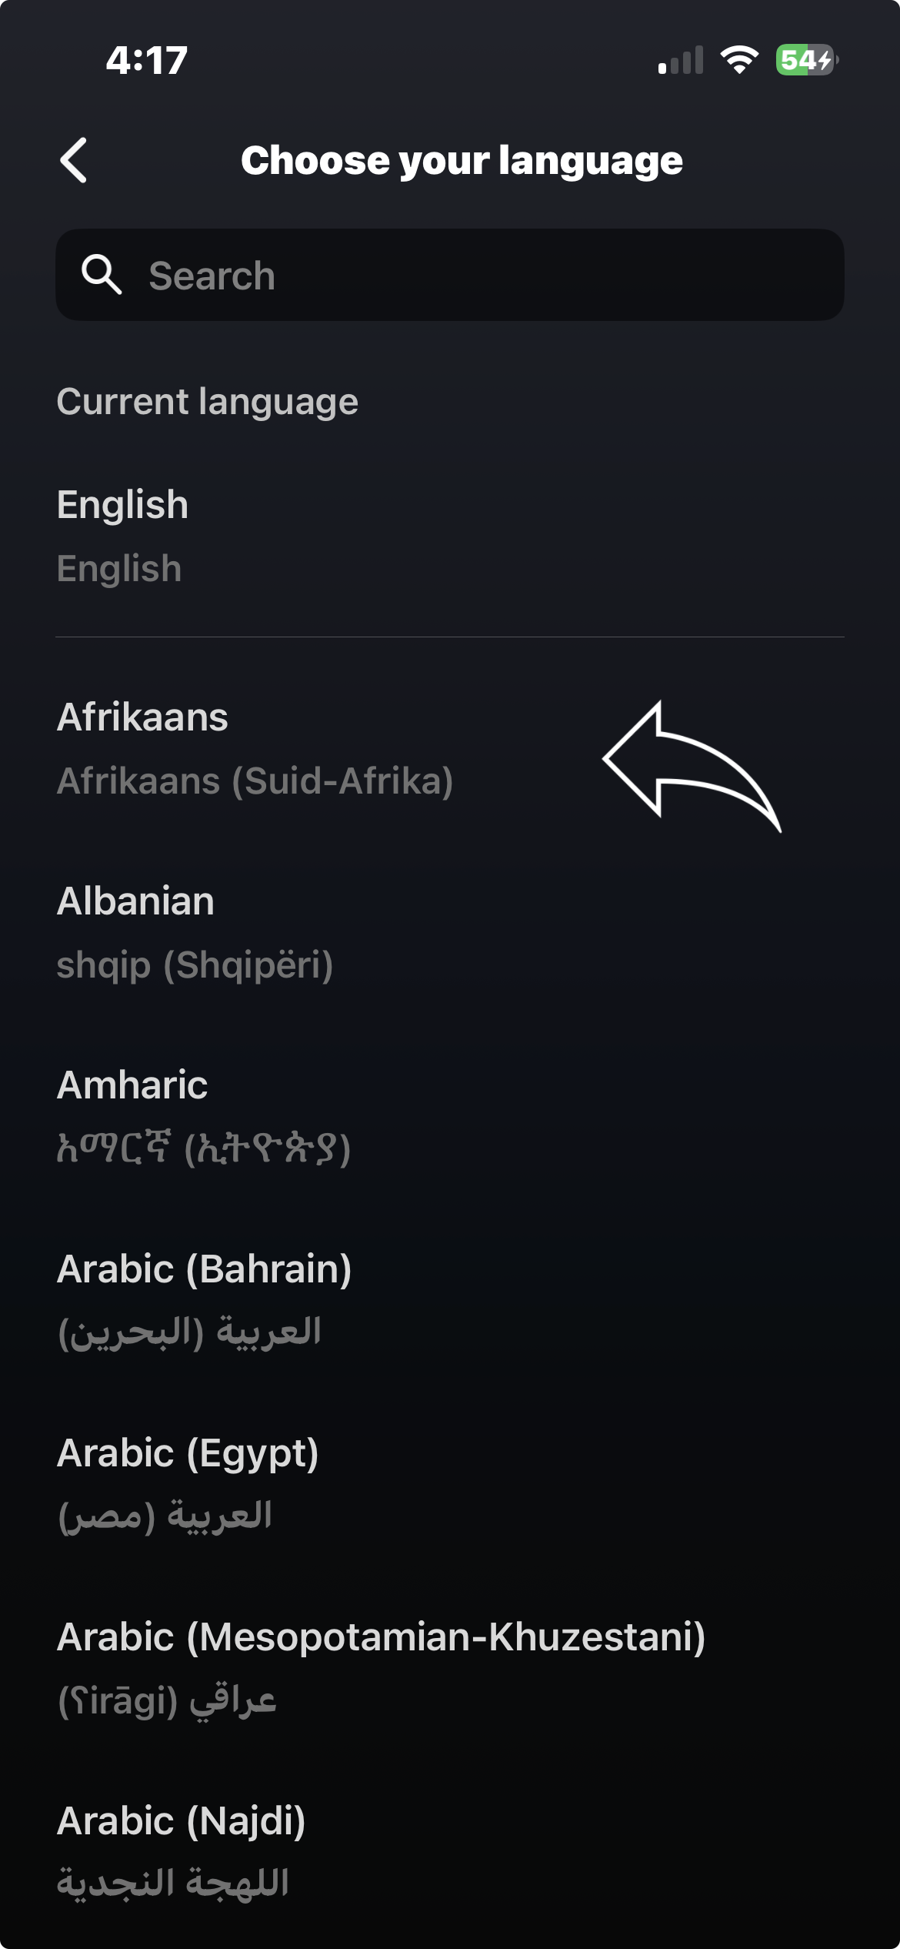The height and width of the screenshot is (1949, 900).
Task: Select Arabic (Egypt) option
Action: tap(188, 1453)
